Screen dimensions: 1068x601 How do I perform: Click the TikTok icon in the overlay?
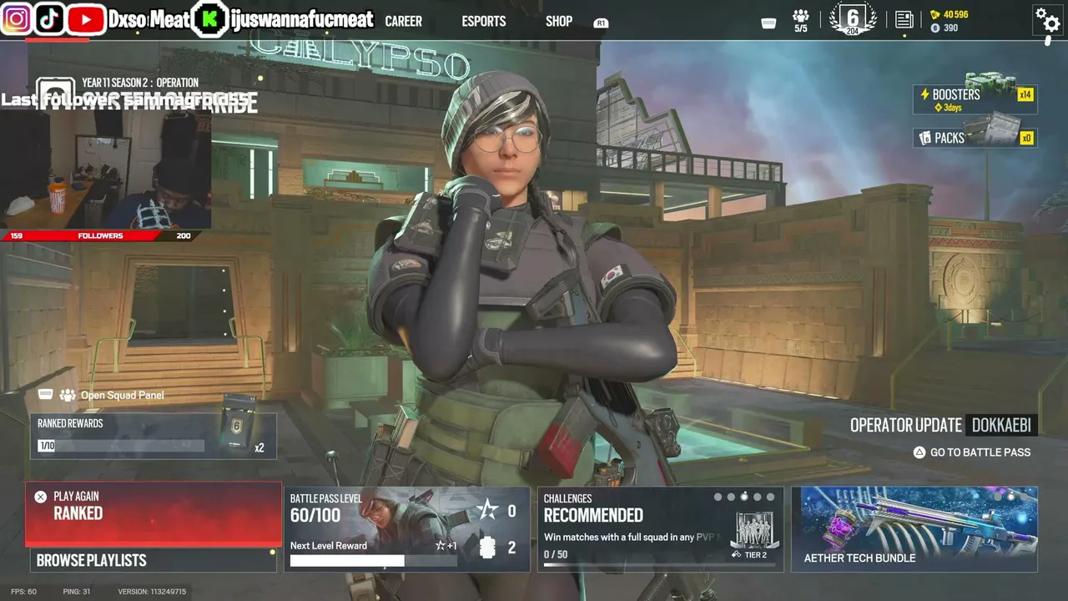tap(51, 18)
